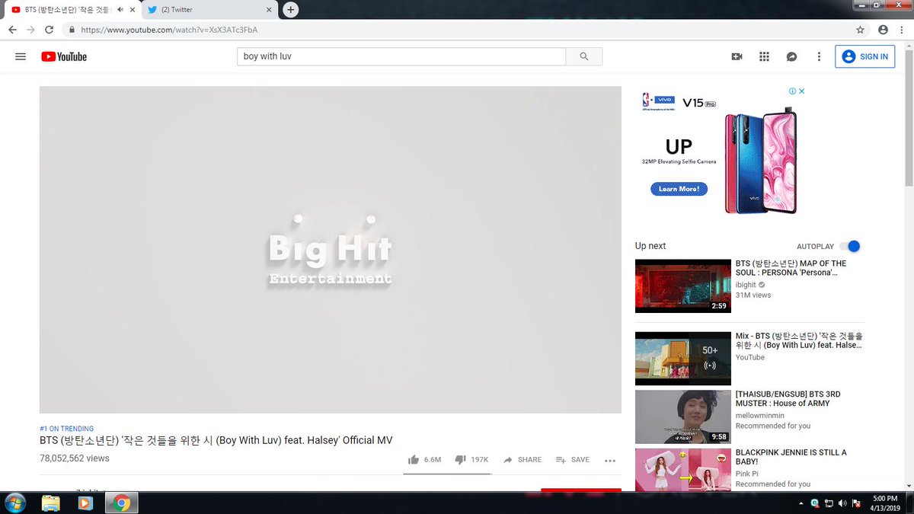Open a new tab with plus button
This screenshot has height=514, width=914.
point(290,10)
